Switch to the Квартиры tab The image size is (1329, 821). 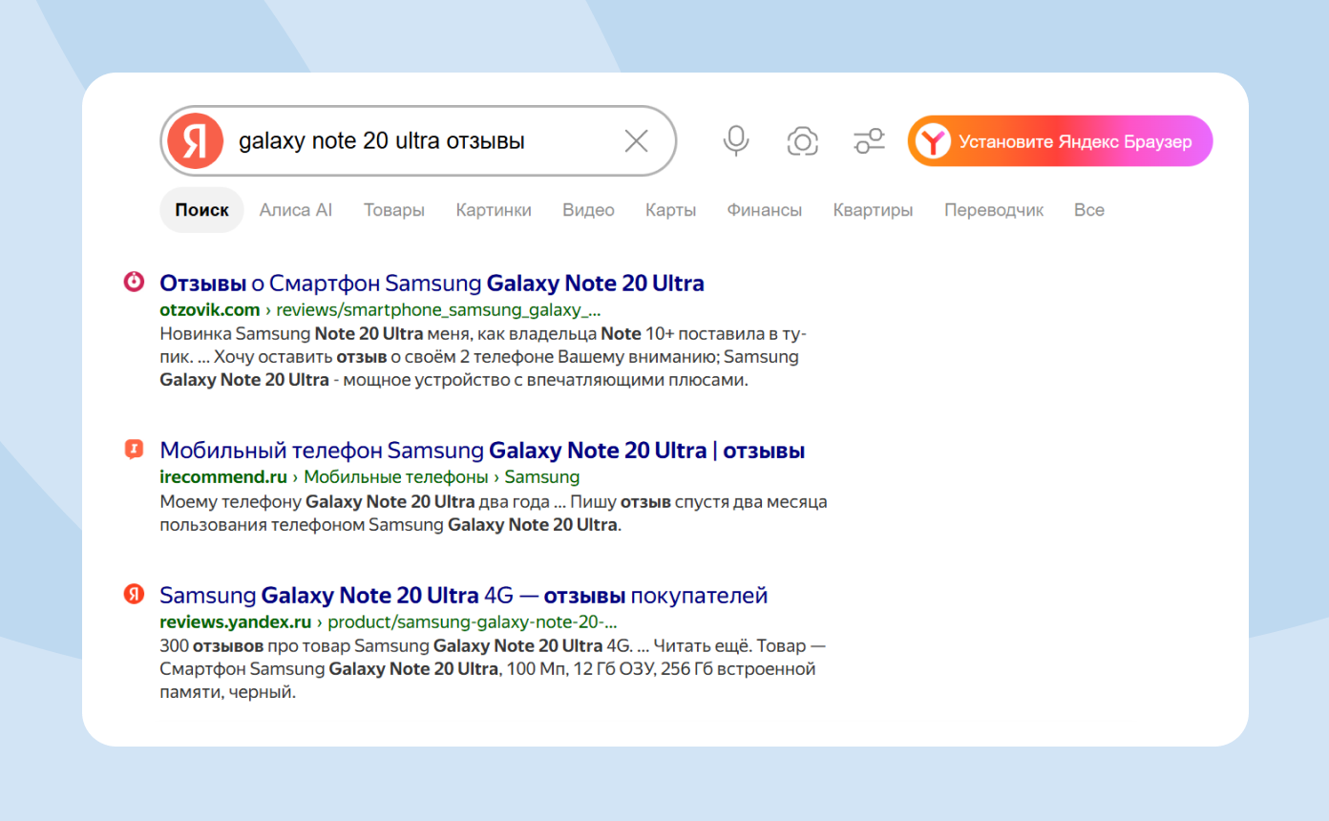(x=873, y=210)
